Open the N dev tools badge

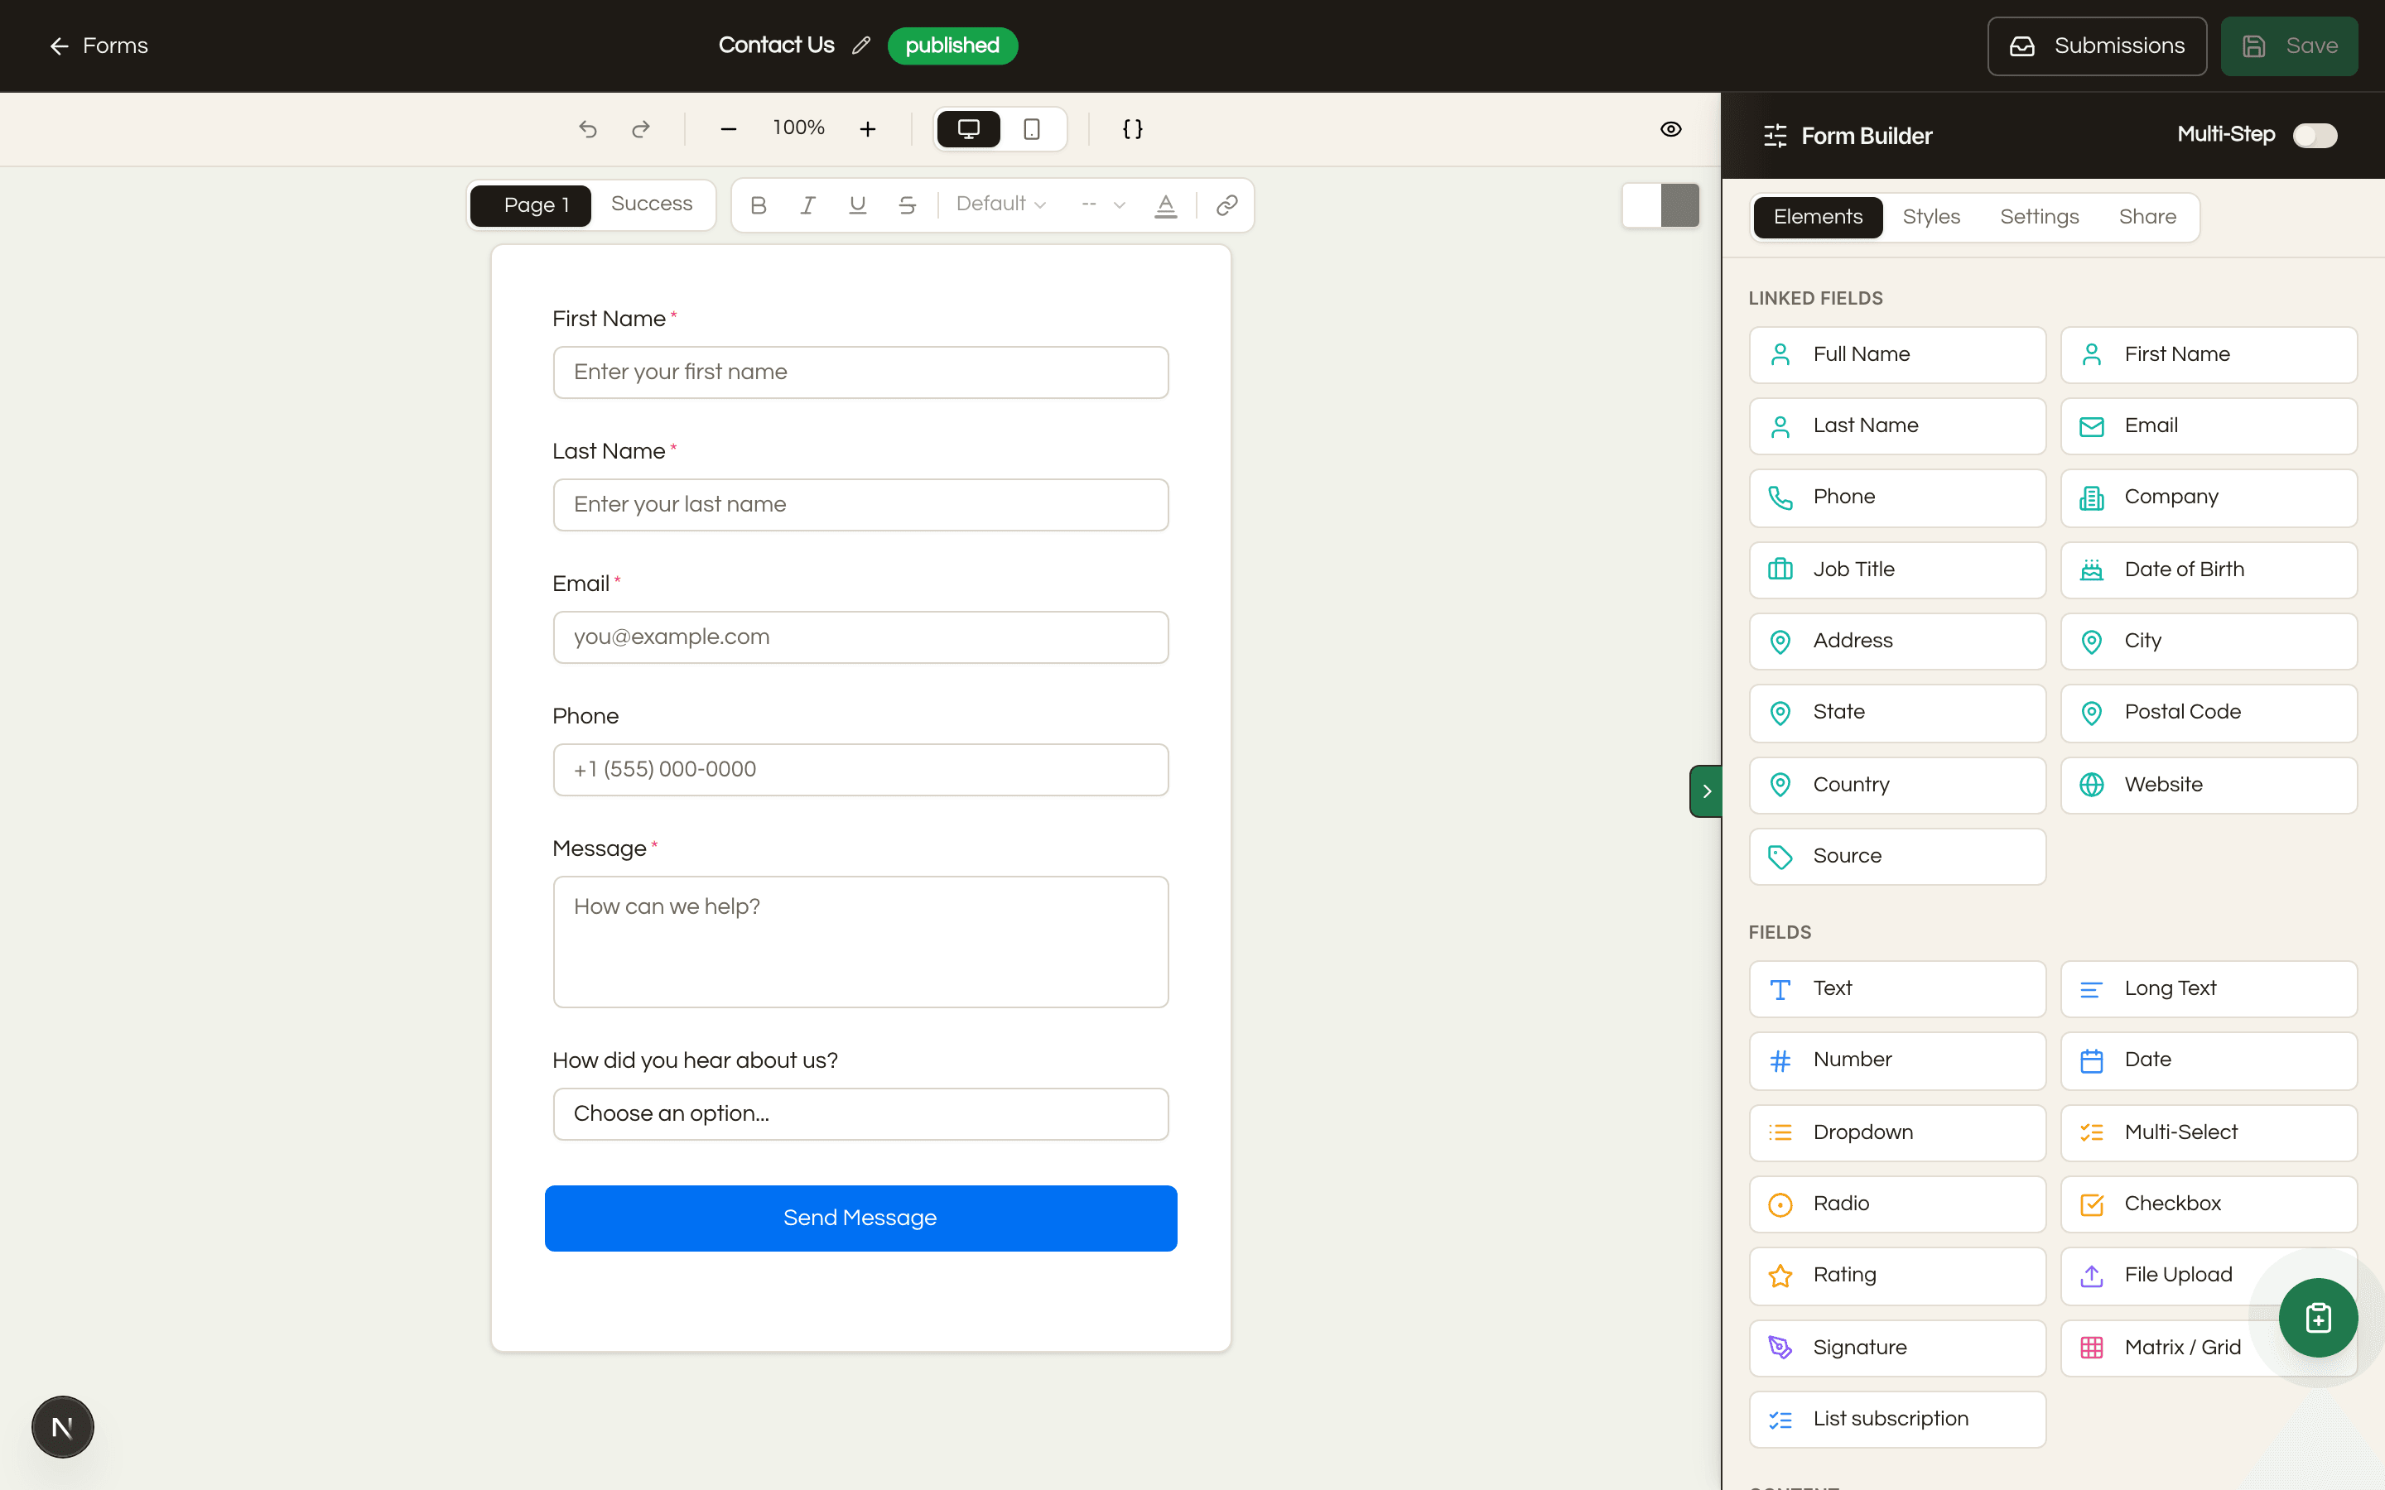point(62,1427)
